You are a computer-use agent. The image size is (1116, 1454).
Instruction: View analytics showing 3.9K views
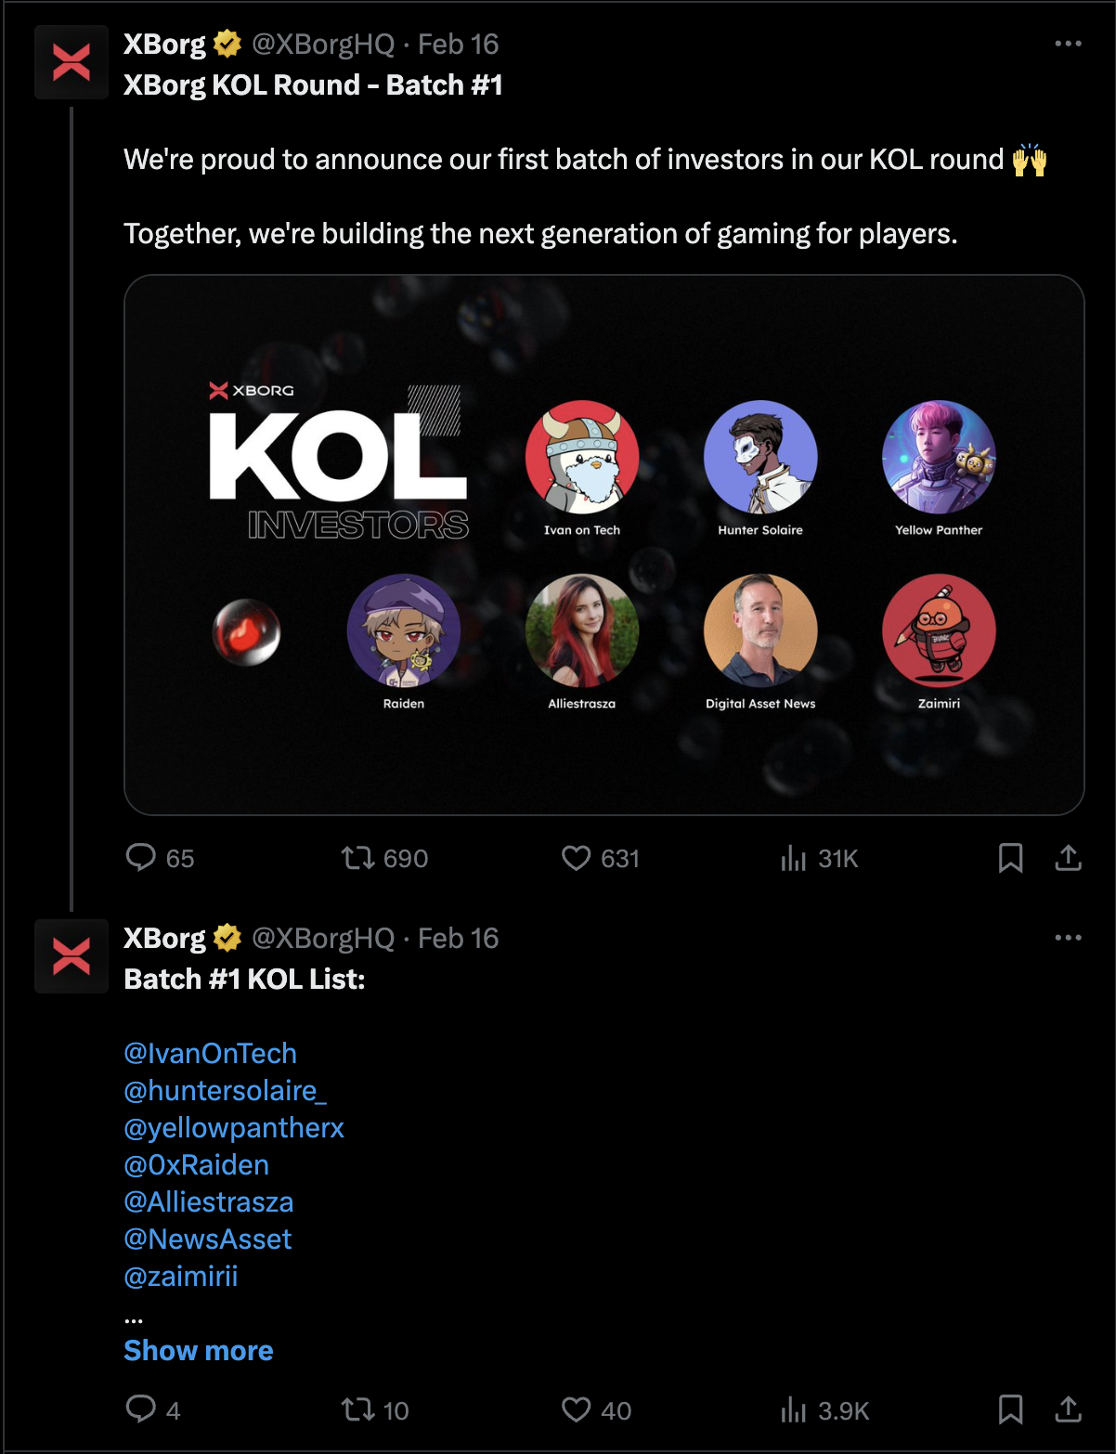(795, 1409)
